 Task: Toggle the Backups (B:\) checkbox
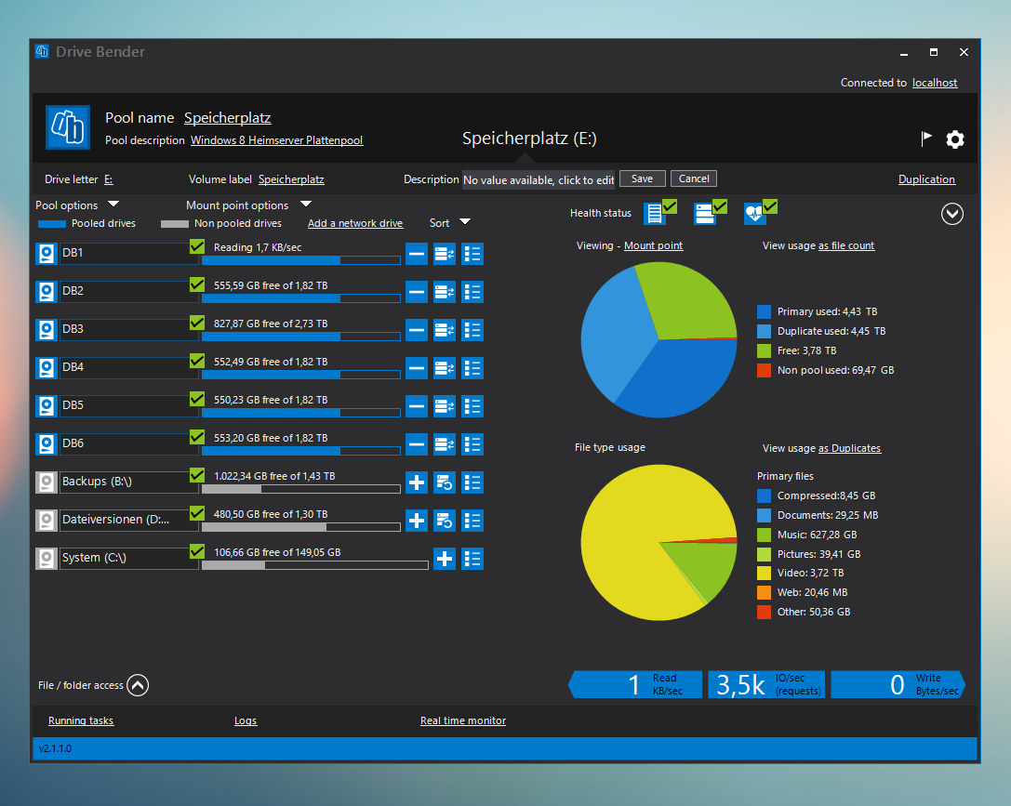[x=197, y=474]
